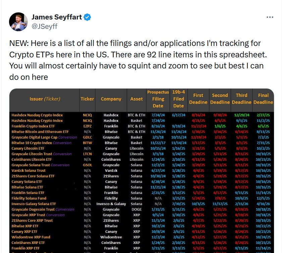Click the Issuer (Ticker) column header
The height and width of the screenshot is (253, 282).
pos(45,99)
